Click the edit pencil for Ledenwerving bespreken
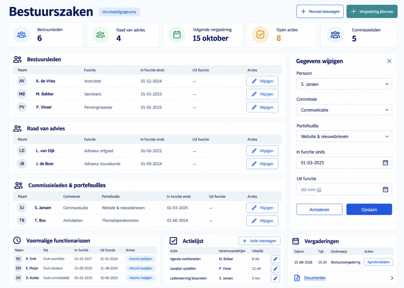The width and height of the screenshot is (404, 288). (275, 278)
